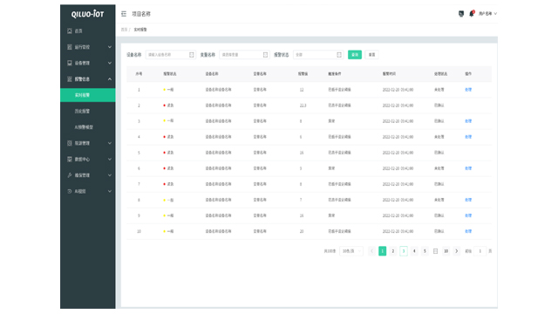Click the 处理状态 column header
The width and height of the screenshot is (558, 314).
coord(440,73)
